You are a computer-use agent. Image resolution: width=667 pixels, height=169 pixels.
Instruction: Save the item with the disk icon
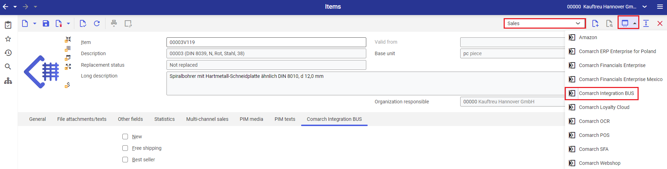[46, 23]
